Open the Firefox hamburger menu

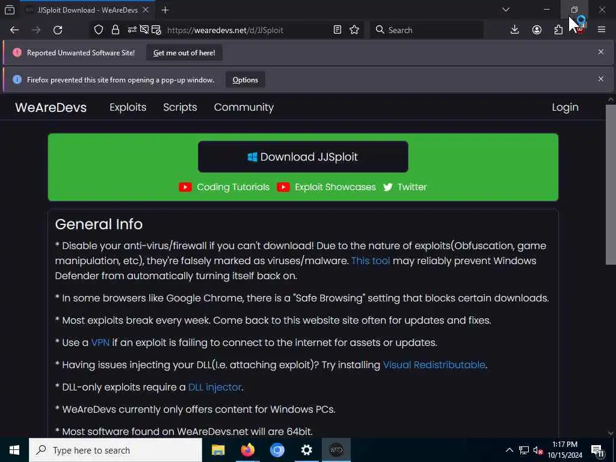click(602, 29)
